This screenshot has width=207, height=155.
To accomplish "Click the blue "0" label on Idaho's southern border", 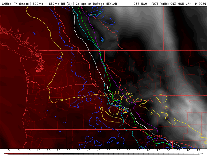I will [113, 129].
